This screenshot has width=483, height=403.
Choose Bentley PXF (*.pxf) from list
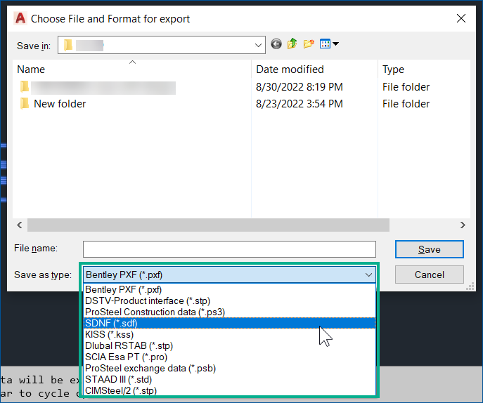click(x=229, y=290)
